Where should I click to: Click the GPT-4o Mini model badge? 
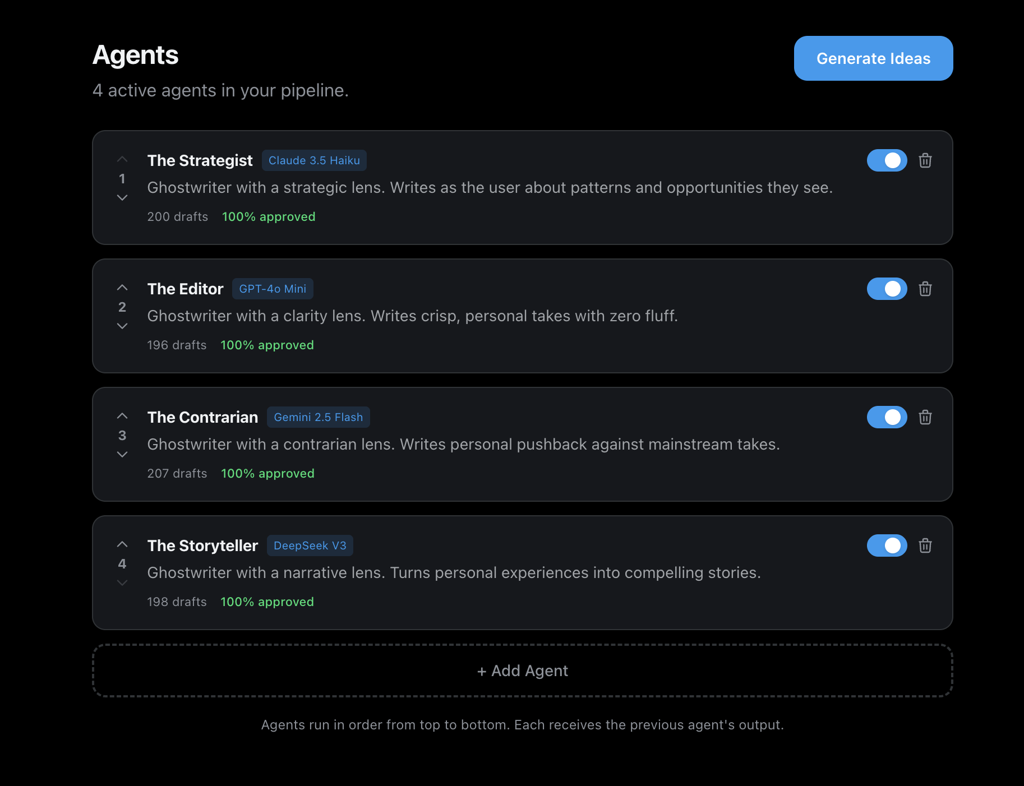click(x=273, y=289)
